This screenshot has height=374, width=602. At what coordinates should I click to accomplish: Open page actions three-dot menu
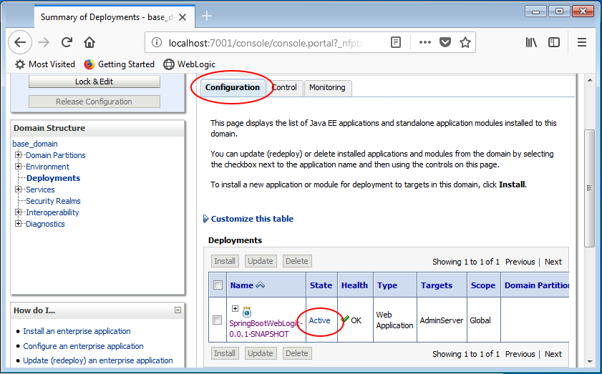tap(425, 42)
